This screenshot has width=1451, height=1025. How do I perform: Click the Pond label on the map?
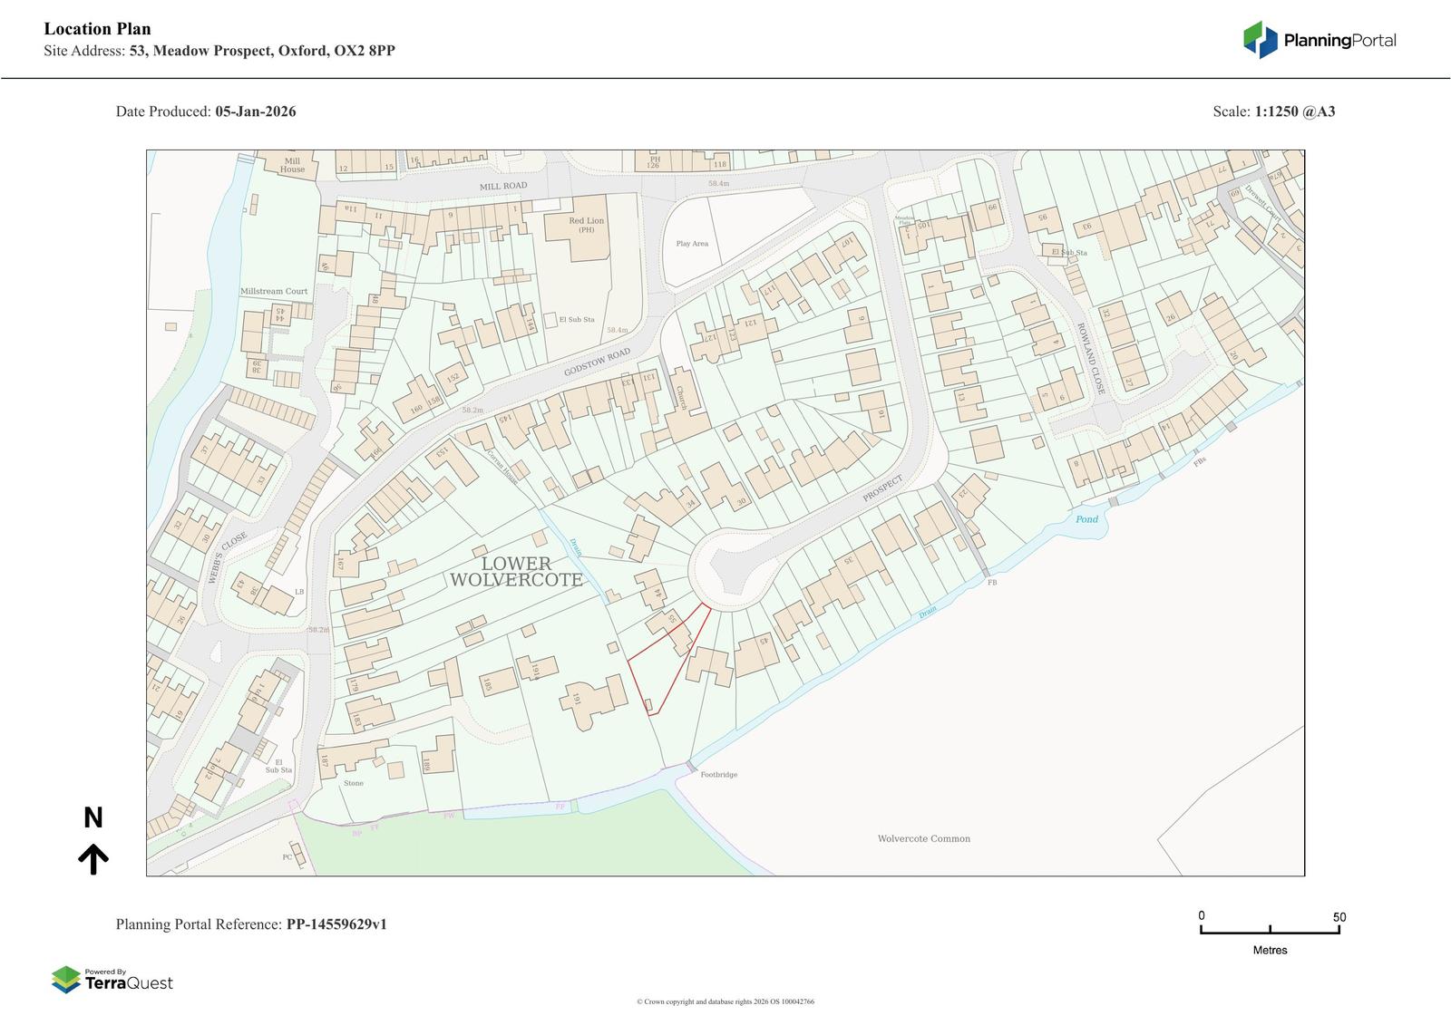[1086, 519]
